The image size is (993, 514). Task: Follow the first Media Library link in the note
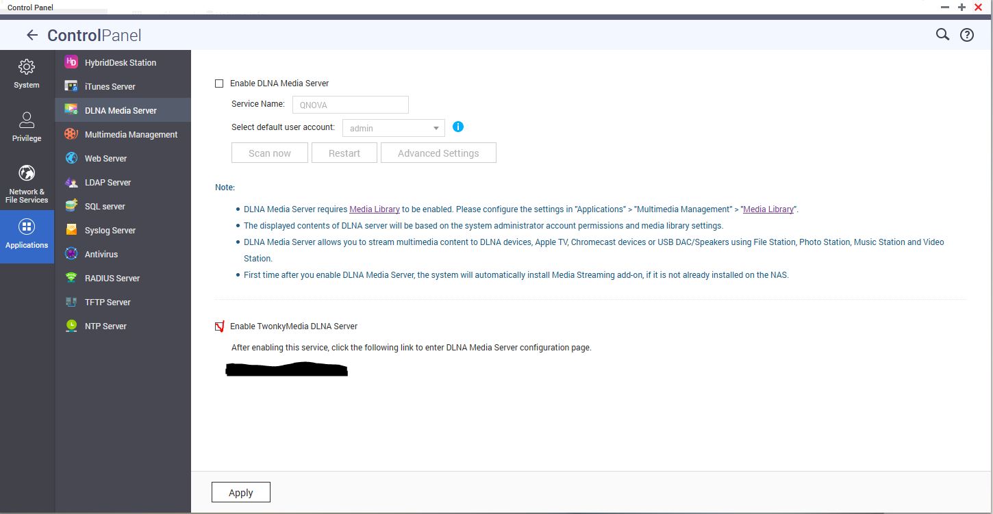[375, 209]
